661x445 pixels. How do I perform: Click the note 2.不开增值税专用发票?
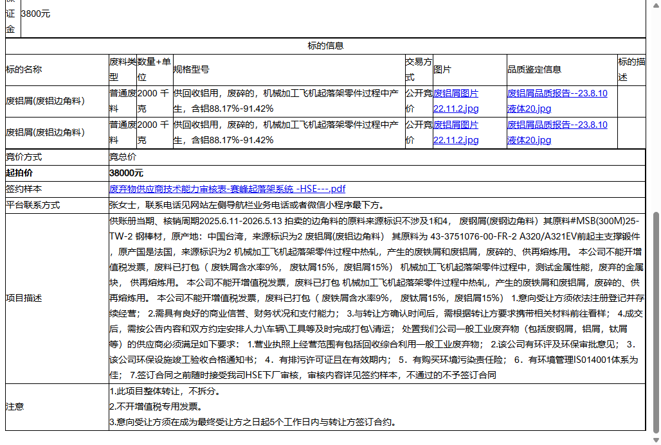tap(156, 406)
